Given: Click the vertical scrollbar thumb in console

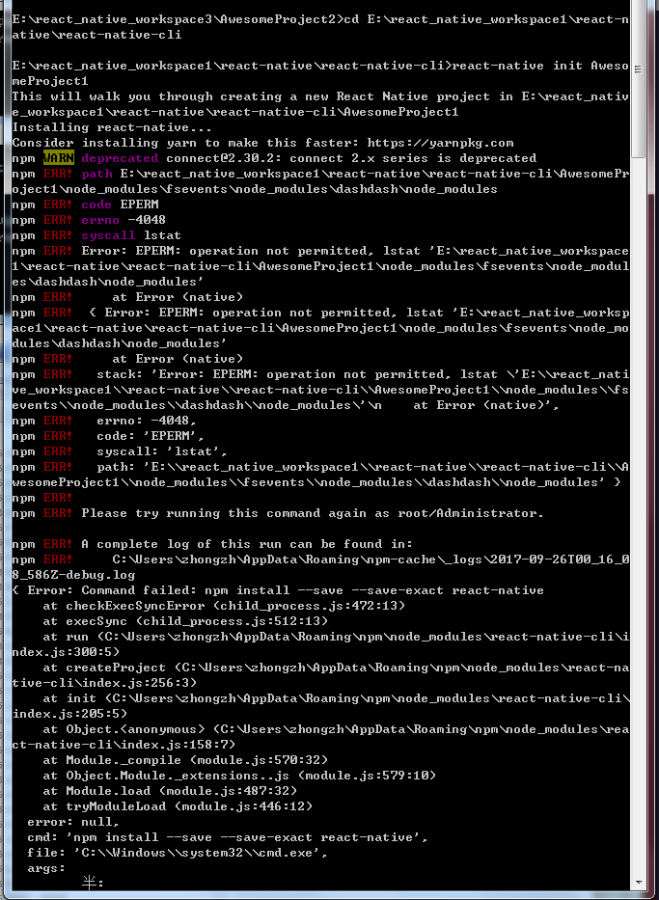Looking at the screenshot, I should click(x=638, y=77).
